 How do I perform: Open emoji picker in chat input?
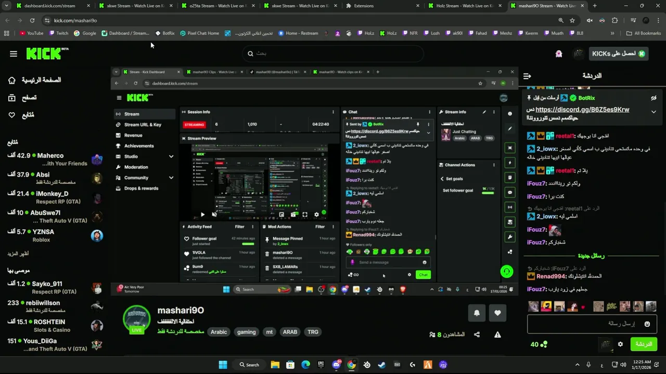(647, 324)
